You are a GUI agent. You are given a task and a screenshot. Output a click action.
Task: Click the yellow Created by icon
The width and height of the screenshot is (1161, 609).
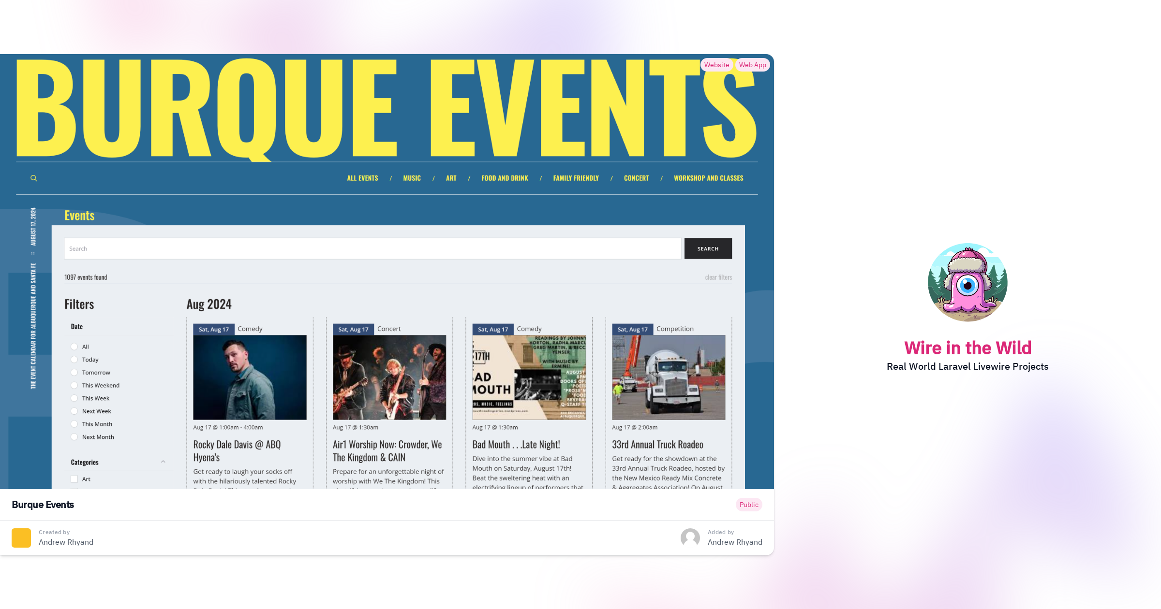21,537
